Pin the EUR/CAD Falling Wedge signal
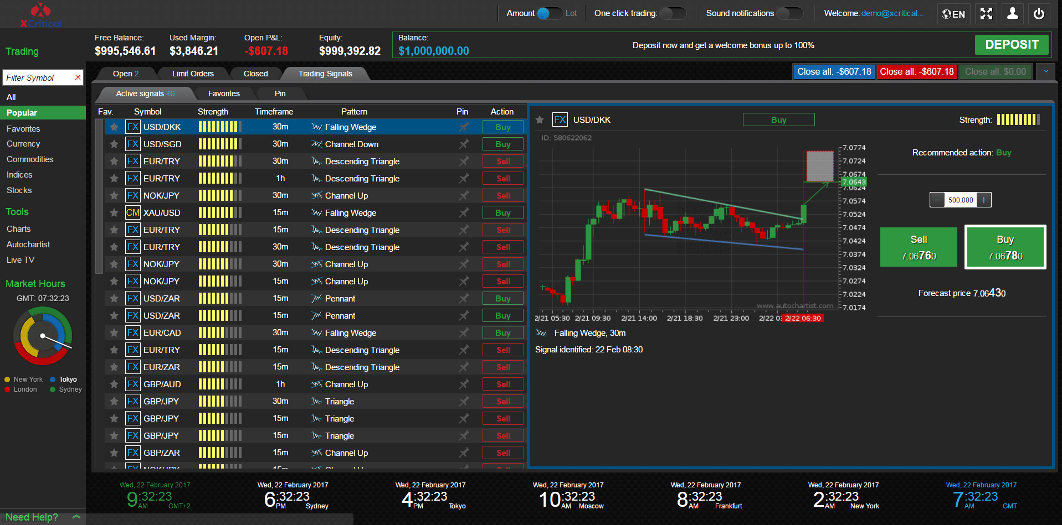The width and height of the screenshot is (1062, 525). coord(464,333)
